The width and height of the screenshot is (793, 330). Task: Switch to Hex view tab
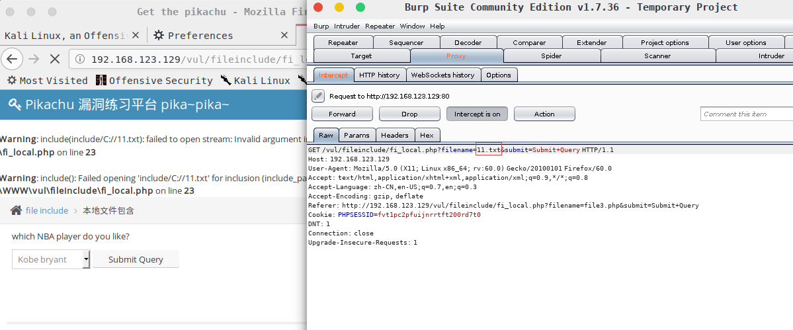pyautogui.click(x=427, y=135)
